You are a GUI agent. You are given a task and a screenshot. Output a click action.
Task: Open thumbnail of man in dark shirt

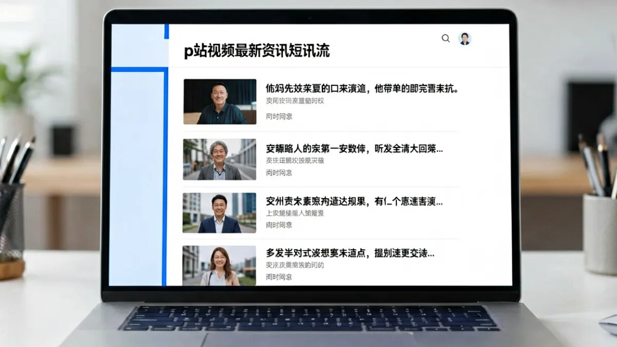click(x=220, y=102)
